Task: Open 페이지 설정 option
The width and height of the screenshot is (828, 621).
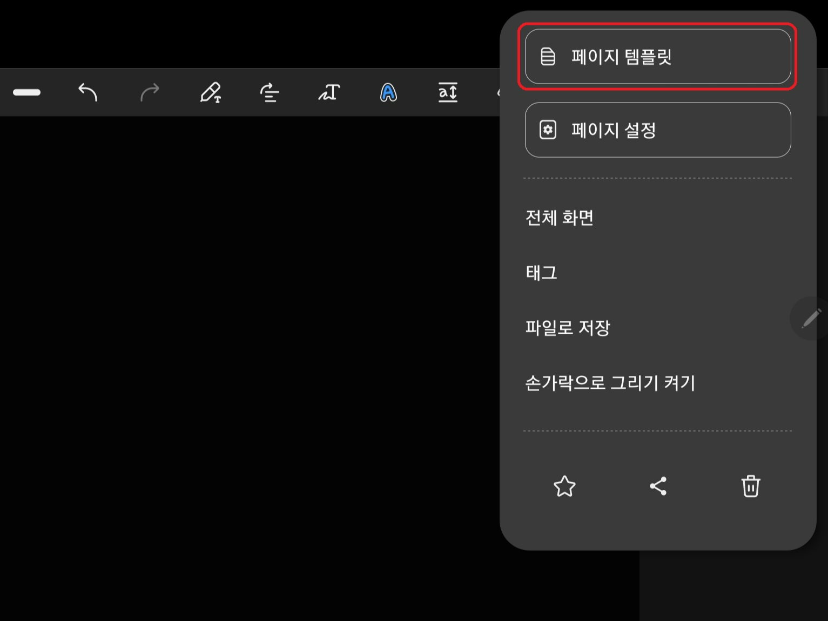Action: [x=658, y=130]
